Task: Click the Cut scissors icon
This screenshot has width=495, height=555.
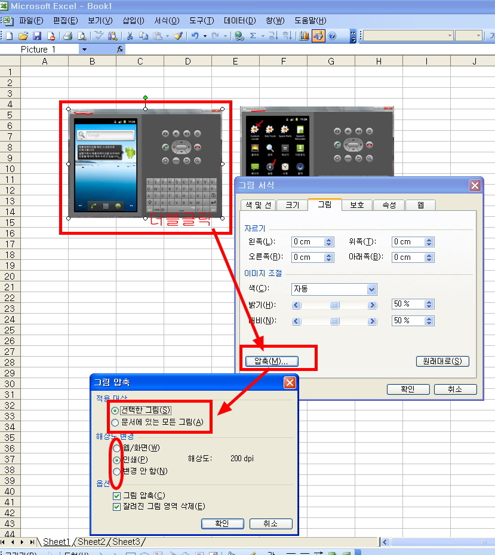Action: click(x=129, y=36)
